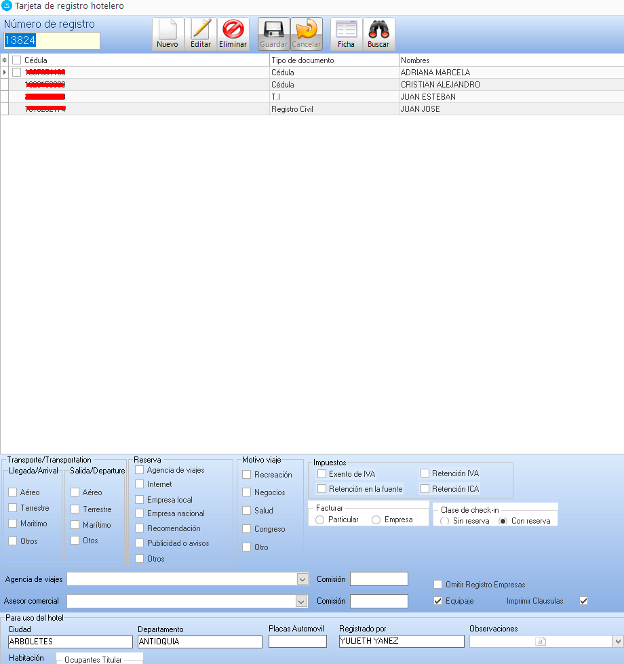The image size is (624, 664).
Task: Select the Sin reserva radio button
Action: click(x=445, y=521)
